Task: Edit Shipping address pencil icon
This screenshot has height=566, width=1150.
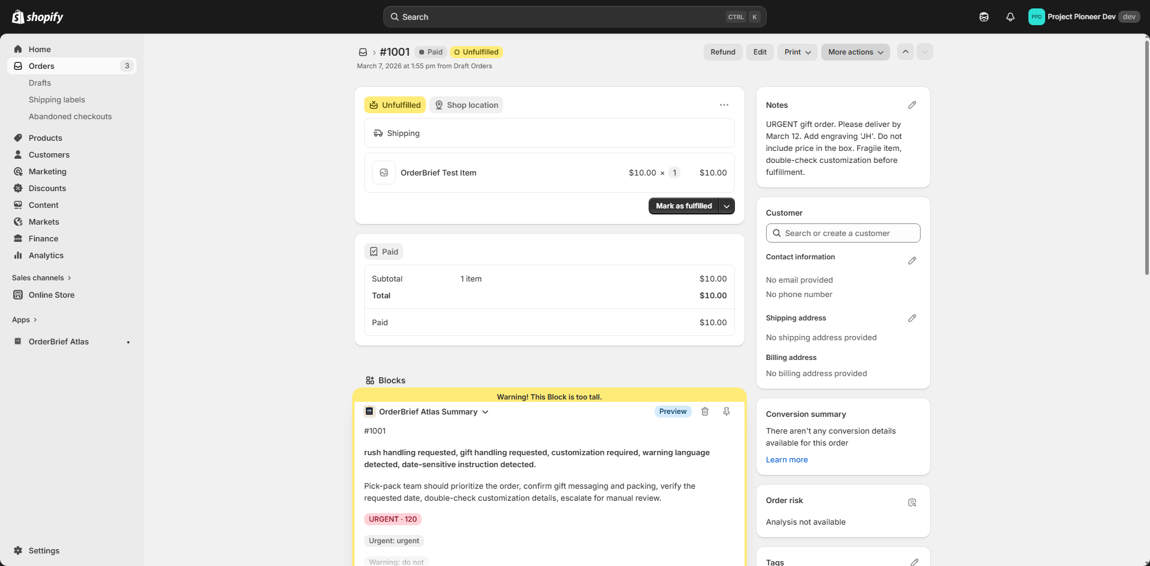Action: (912, 318)
